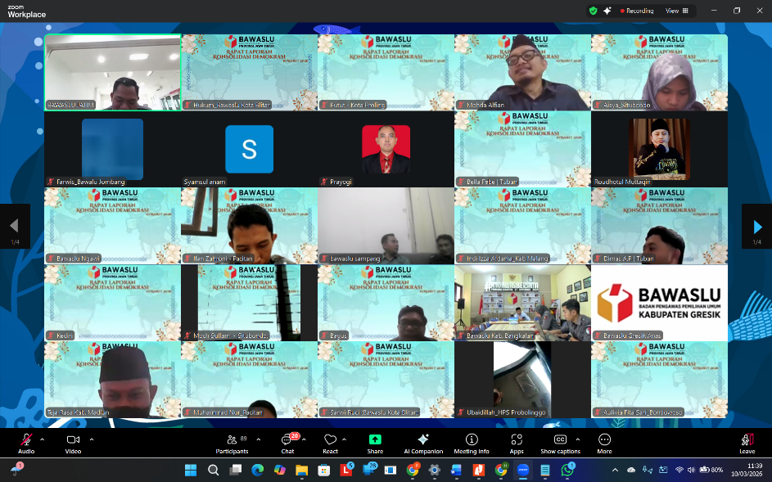The width and height of the screenshot is (772, 482).
Task: Open WhatsApp from taskbar
Action: pos(567,471)
